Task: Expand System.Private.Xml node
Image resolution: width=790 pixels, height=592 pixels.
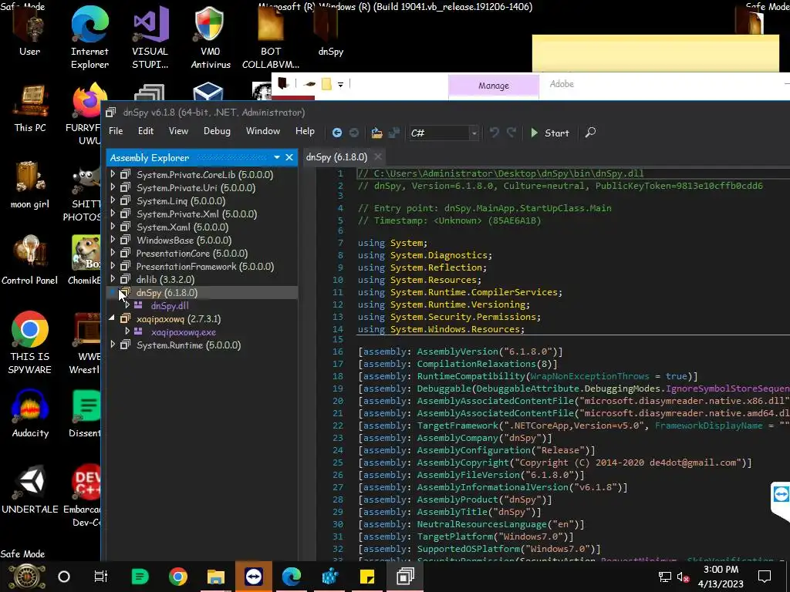Action: [113, 214]
